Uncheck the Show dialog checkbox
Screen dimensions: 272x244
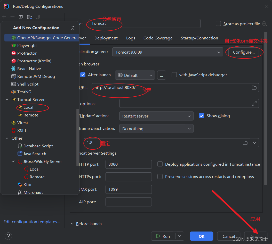pos(202,116)
